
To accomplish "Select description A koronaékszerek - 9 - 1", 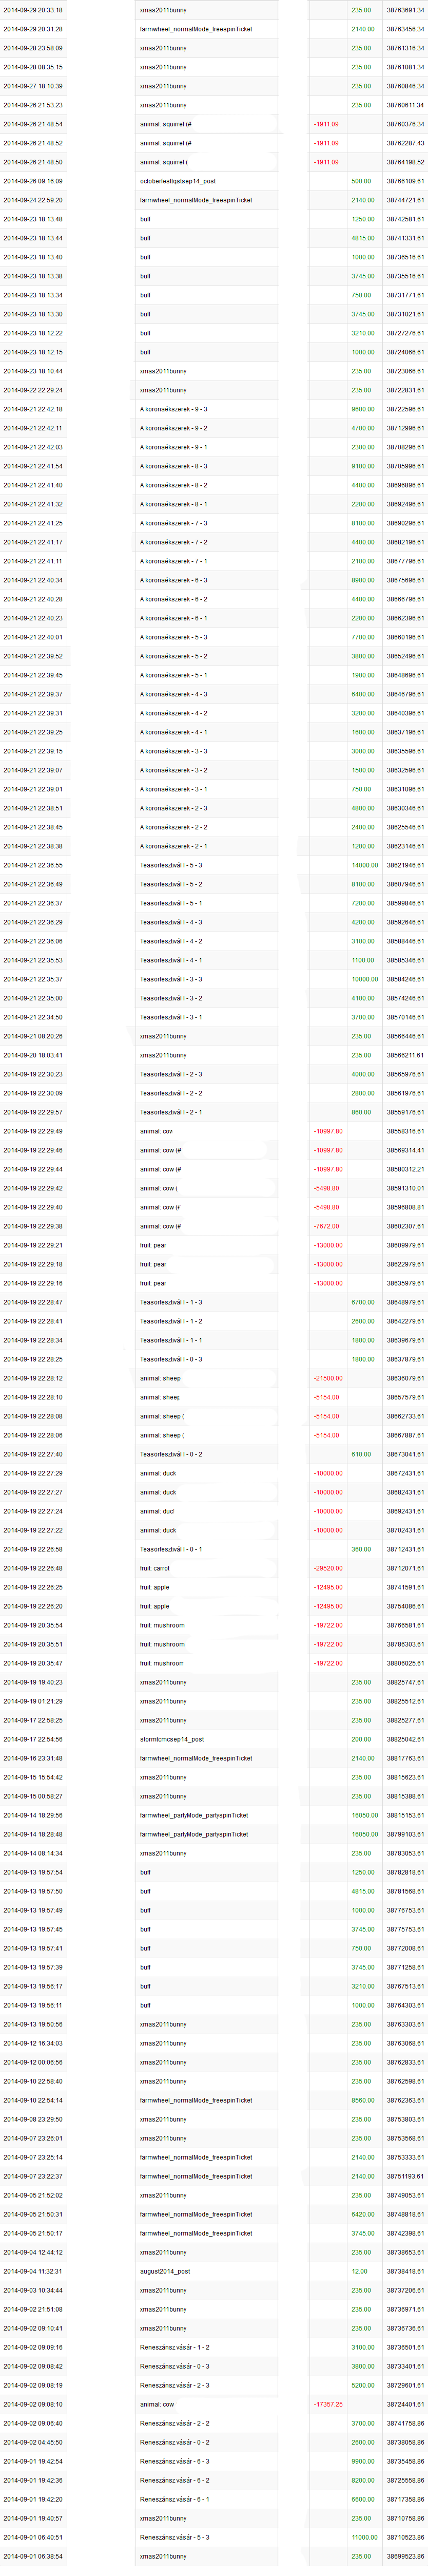I will [x=173, y=447].
